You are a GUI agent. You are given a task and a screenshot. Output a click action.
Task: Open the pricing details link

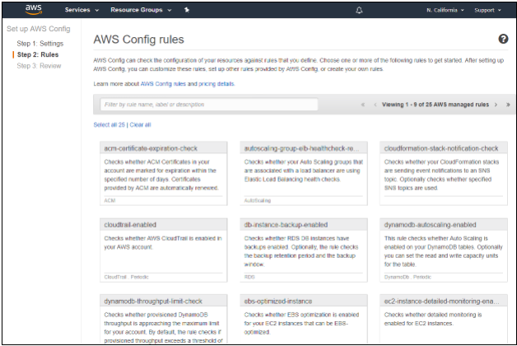(217, 84)
